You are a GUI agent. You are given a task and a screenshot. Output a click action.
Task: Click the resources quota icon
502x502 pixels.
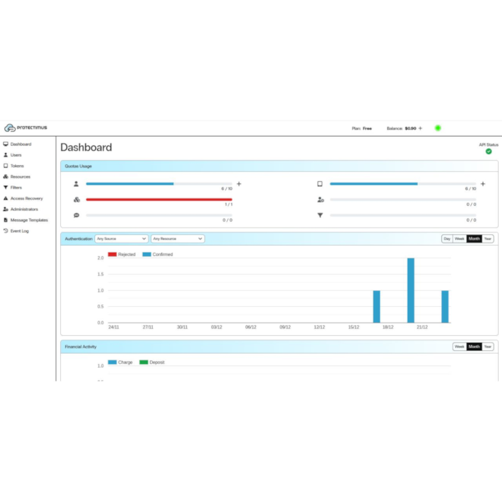click(x=77, y=200)
